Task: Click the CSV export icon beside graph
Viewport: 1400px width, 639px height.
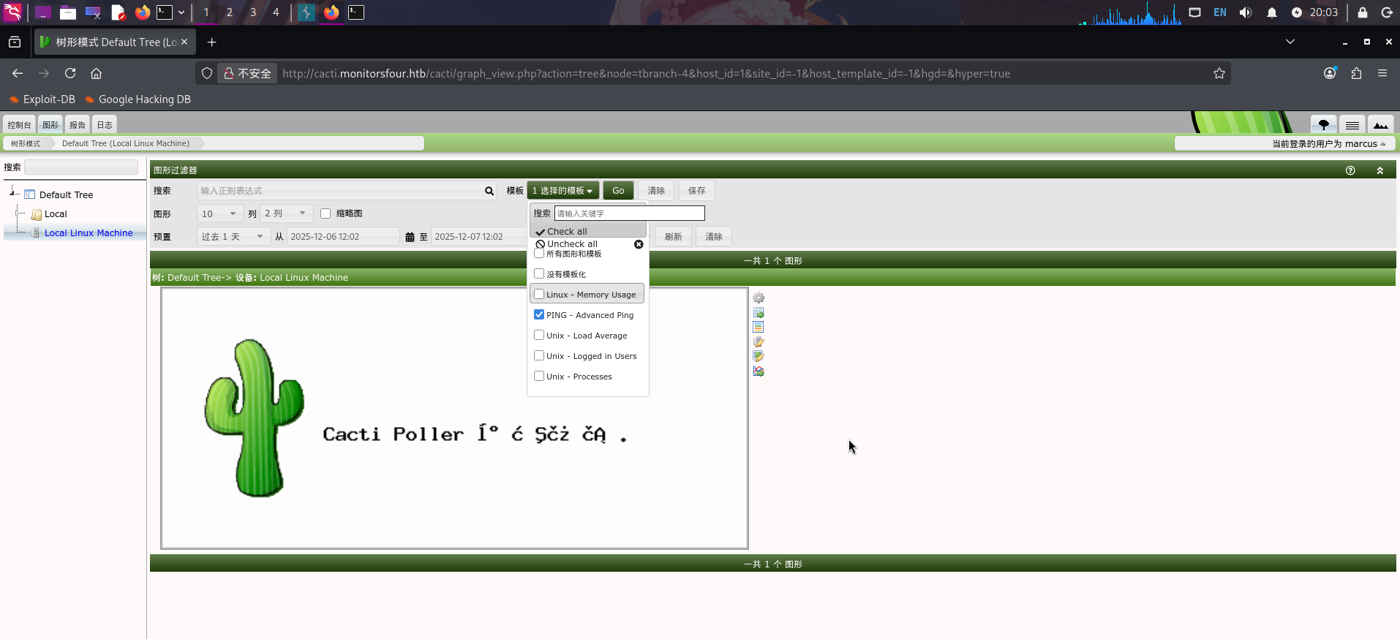Action: click(759, 313)
